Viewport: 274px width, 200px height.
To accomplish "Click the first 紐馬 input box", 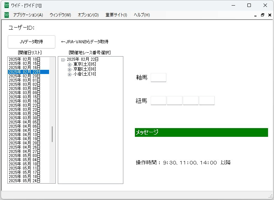I will [158, 101].
